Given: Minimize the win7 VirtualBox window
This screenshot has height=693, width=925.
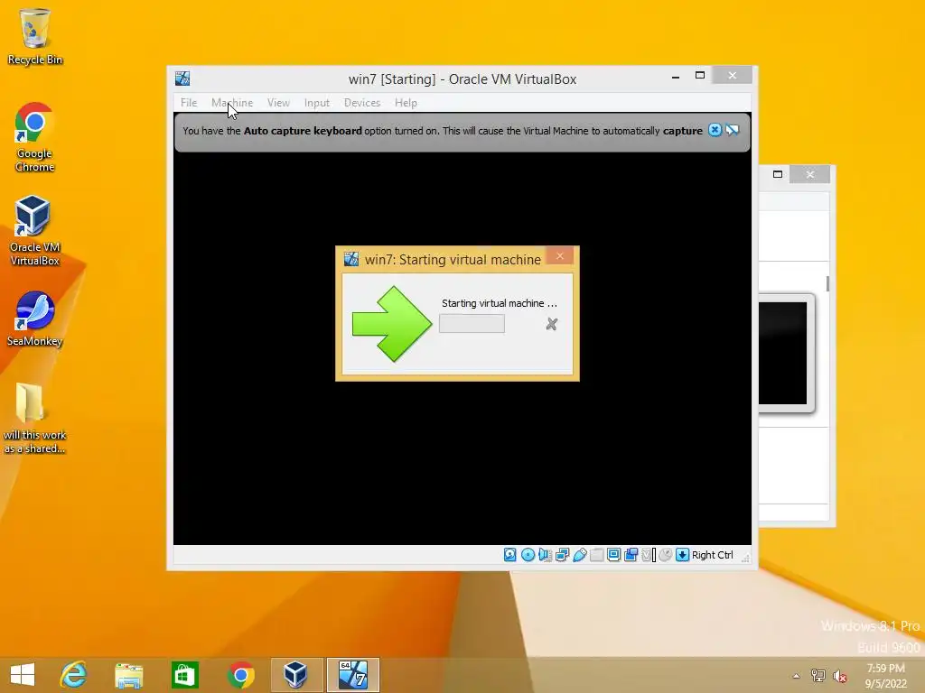Looking at the screenshot, I should pyautogui.click(x=676, y=76).
